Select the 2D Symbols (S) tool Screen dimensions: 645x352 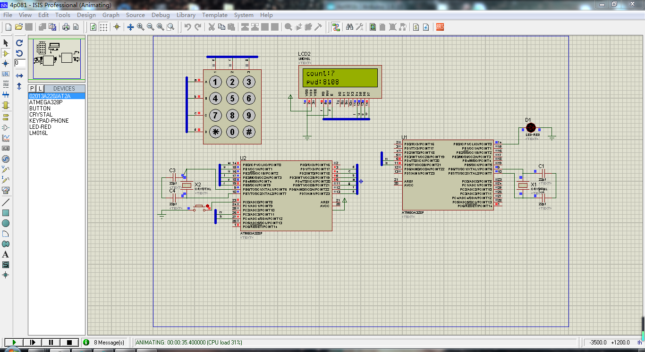tap(6, 265)
